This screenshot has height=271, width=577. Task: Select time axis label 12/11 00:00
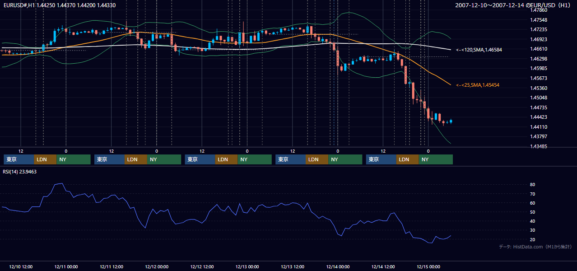pos(66,266)
